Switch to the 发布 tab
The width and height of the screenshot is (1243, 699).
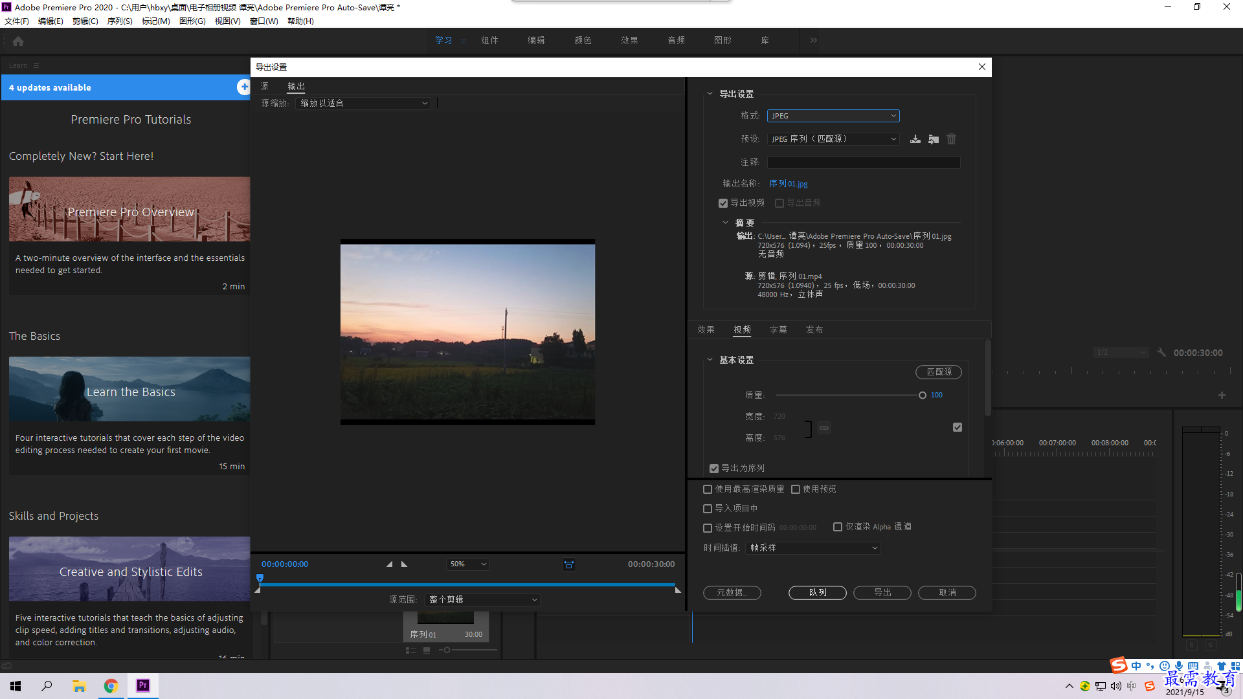click(814, 330)
